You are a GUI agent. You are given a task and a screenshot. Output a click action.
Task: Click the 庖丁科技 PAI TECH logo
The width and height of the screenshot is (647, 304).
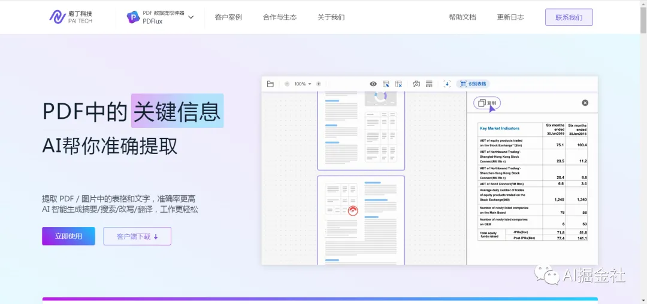coord(71,17)
